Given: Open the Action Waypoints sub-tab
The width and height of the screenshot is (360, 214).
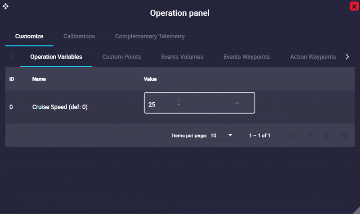Looking at the screenshot, I should (x=313, y=57).
